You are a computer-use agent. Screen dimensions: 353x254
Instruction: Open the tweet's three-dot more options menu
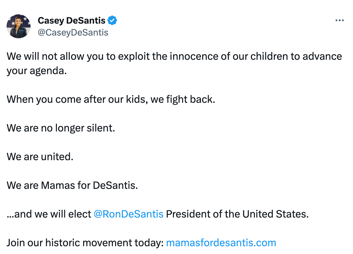point(340,21)
